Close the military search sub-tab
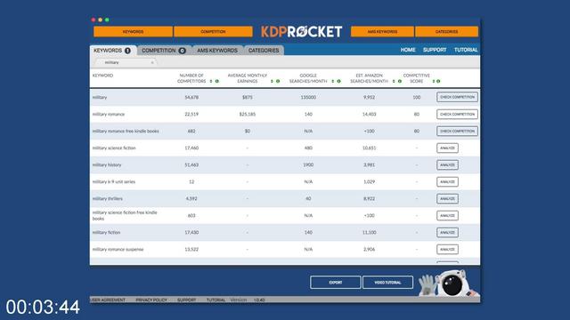 point(152,63)
